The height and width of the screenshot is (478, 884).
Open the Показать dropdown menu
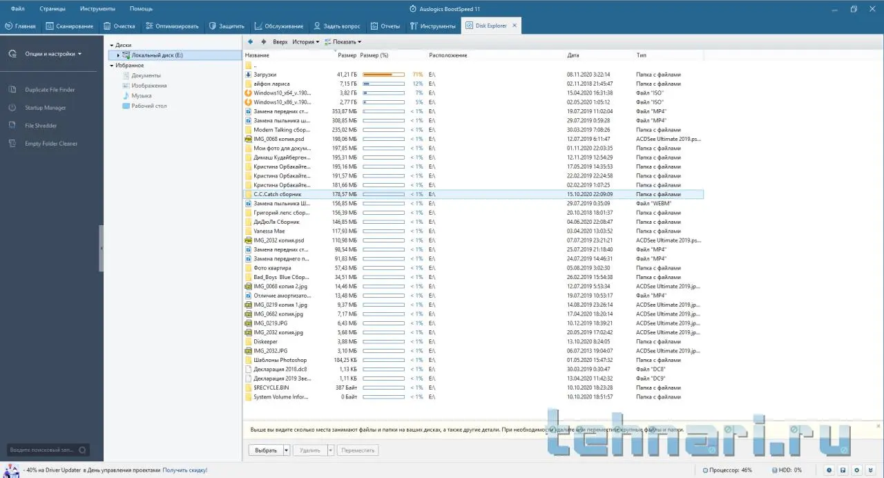pos(346,42)
